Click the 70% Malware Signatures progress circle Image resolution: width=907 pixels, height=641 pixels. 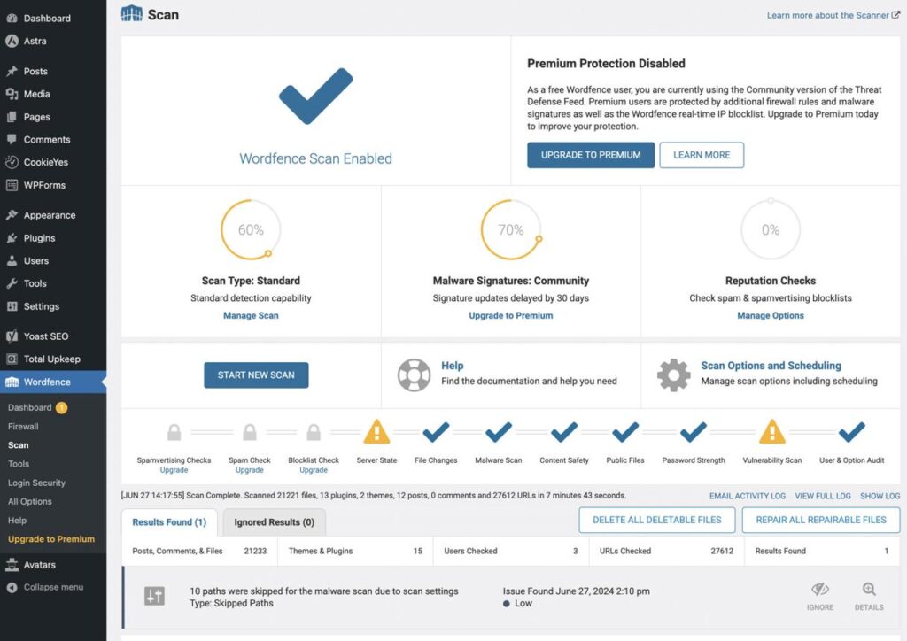pyautogui.click(x=511, y=229)
